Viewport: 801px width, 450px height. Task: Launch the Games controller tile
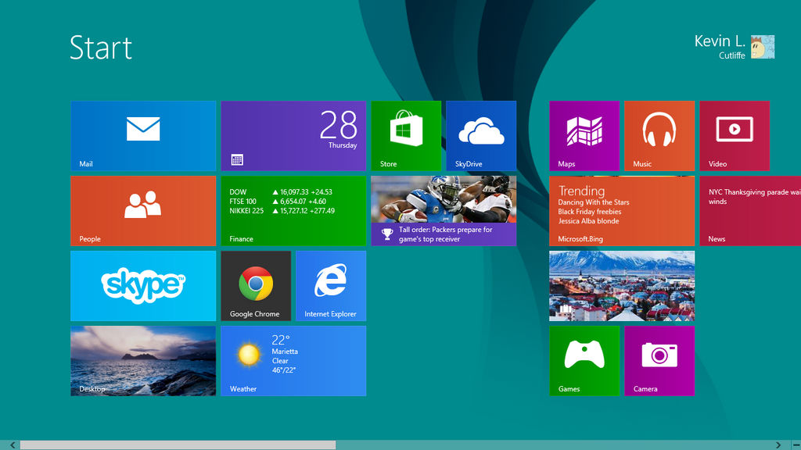coord(584,361)
